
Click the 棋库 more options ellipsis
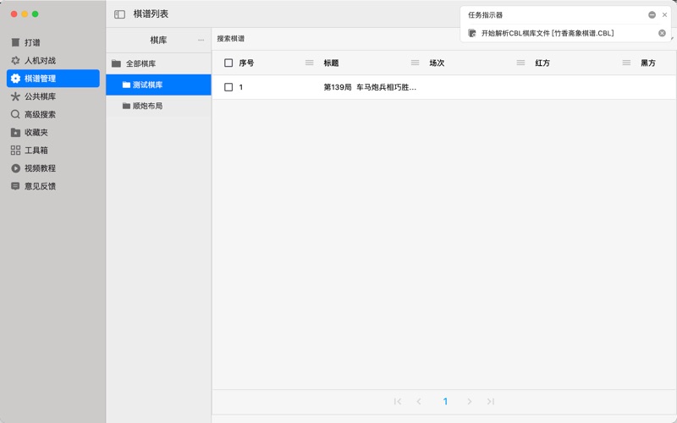[201, 40]
